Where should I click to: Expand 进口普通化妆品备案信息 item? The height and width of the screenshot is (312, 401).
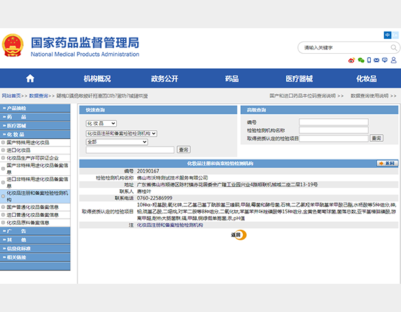pyautogui.click(x=3, y=215)
